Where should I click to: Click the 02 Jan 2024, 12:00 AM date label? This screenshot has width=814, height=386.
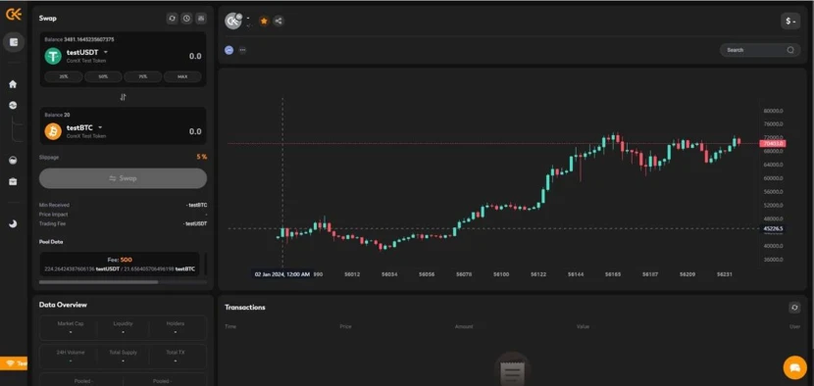coord(282,274)
